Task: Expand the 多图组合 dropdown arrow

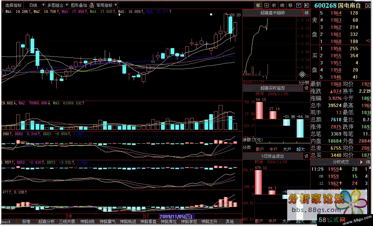Action: pos(66,5)
